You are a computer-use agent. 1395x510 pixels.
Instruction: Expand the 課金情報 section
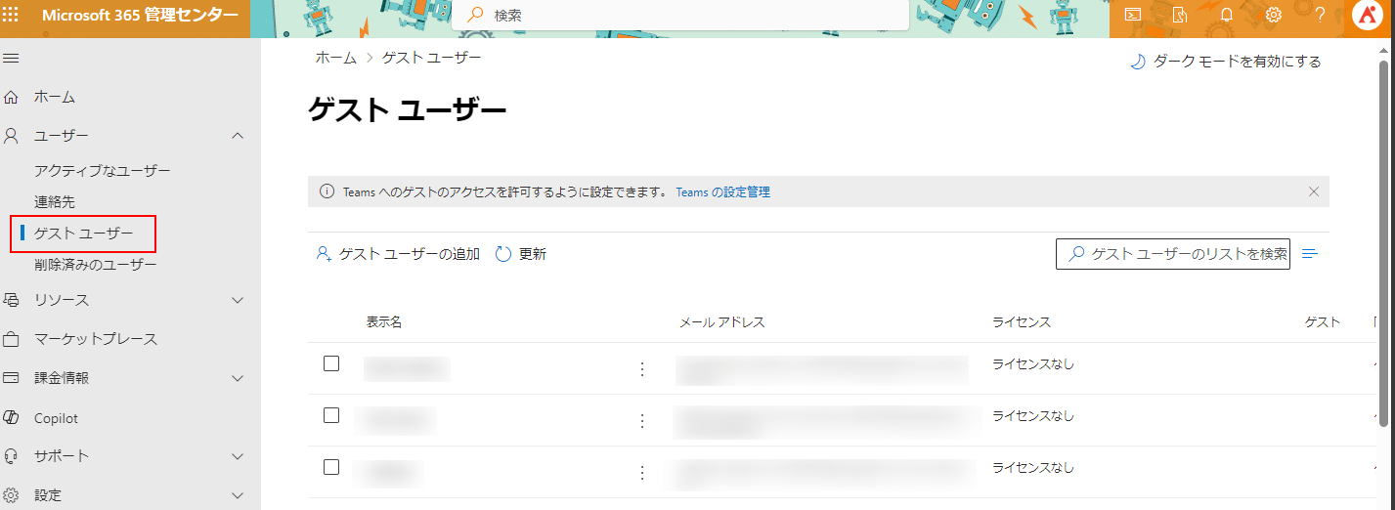click(x=238, y=378)
